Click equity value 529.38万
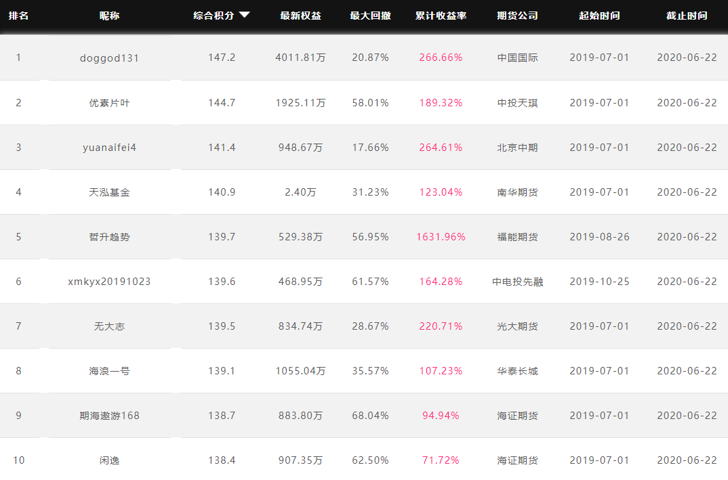 (x=300, y=236)
